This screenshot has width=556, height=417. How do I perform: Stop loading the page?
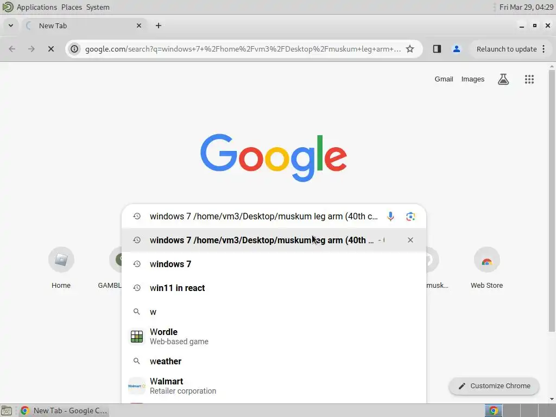coord(50,49)
